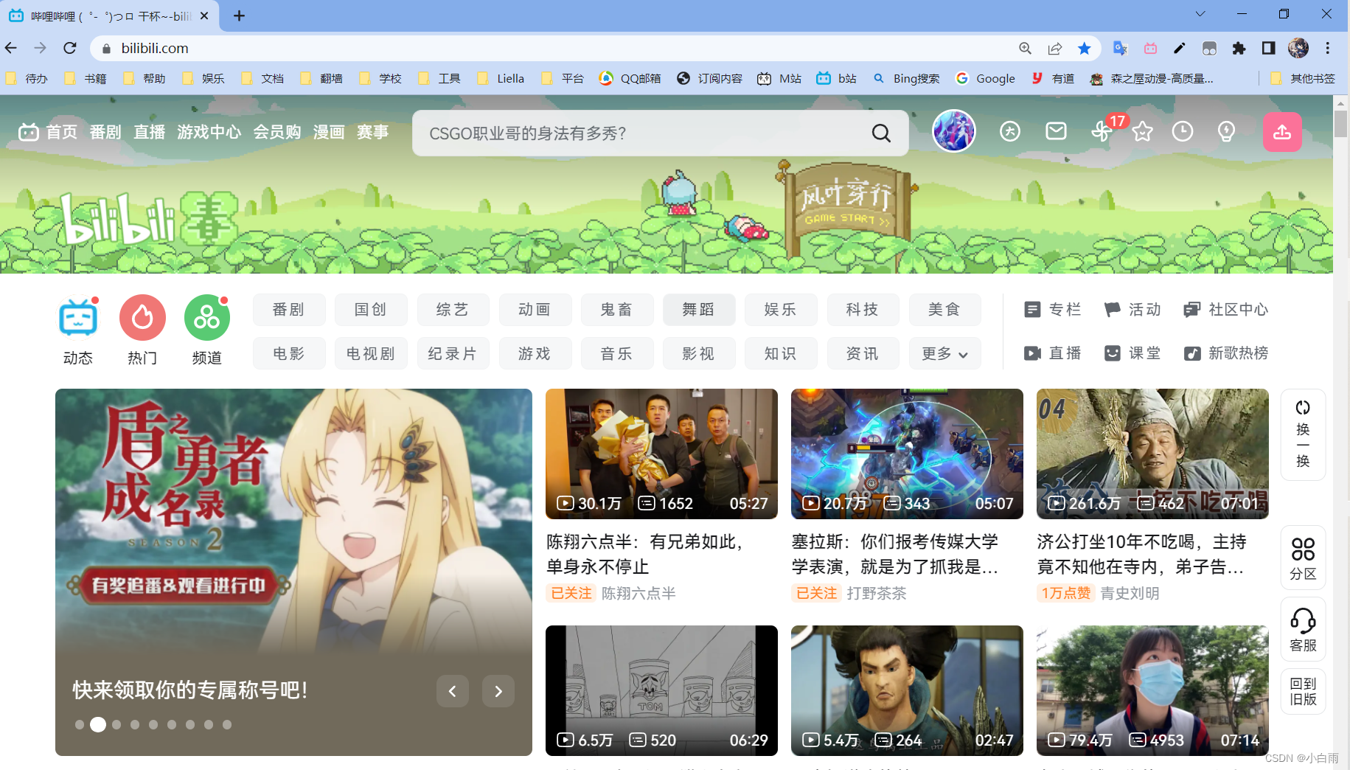Bookmark star icon in address bar
Image resolution: width=1350 pixels, height=770 pixels.
[x=1084, y=48]
